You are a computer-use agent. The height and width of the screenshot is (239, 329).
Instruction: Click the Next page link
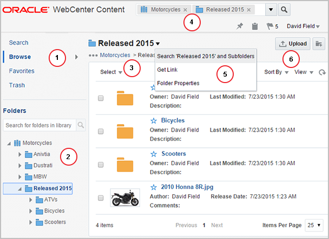click(217, 226)
